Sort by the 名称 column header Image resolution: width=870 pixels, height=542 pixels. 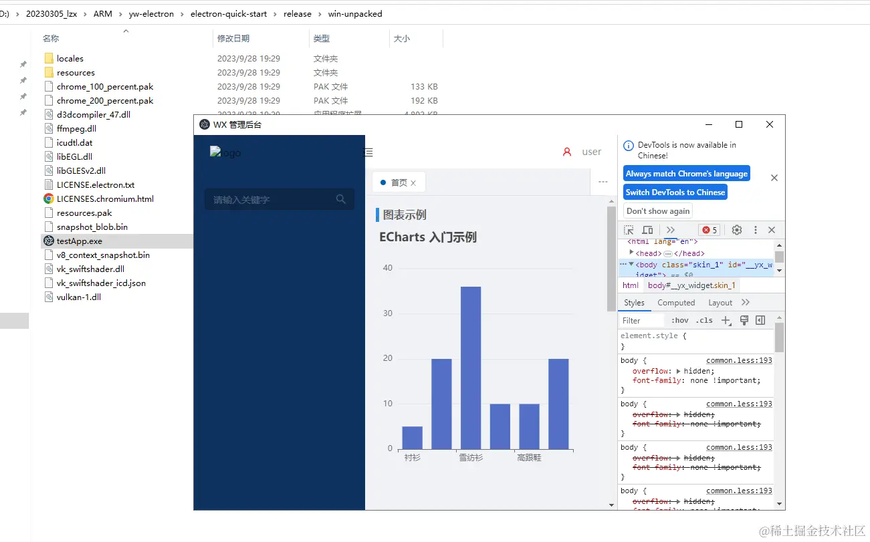51,39
